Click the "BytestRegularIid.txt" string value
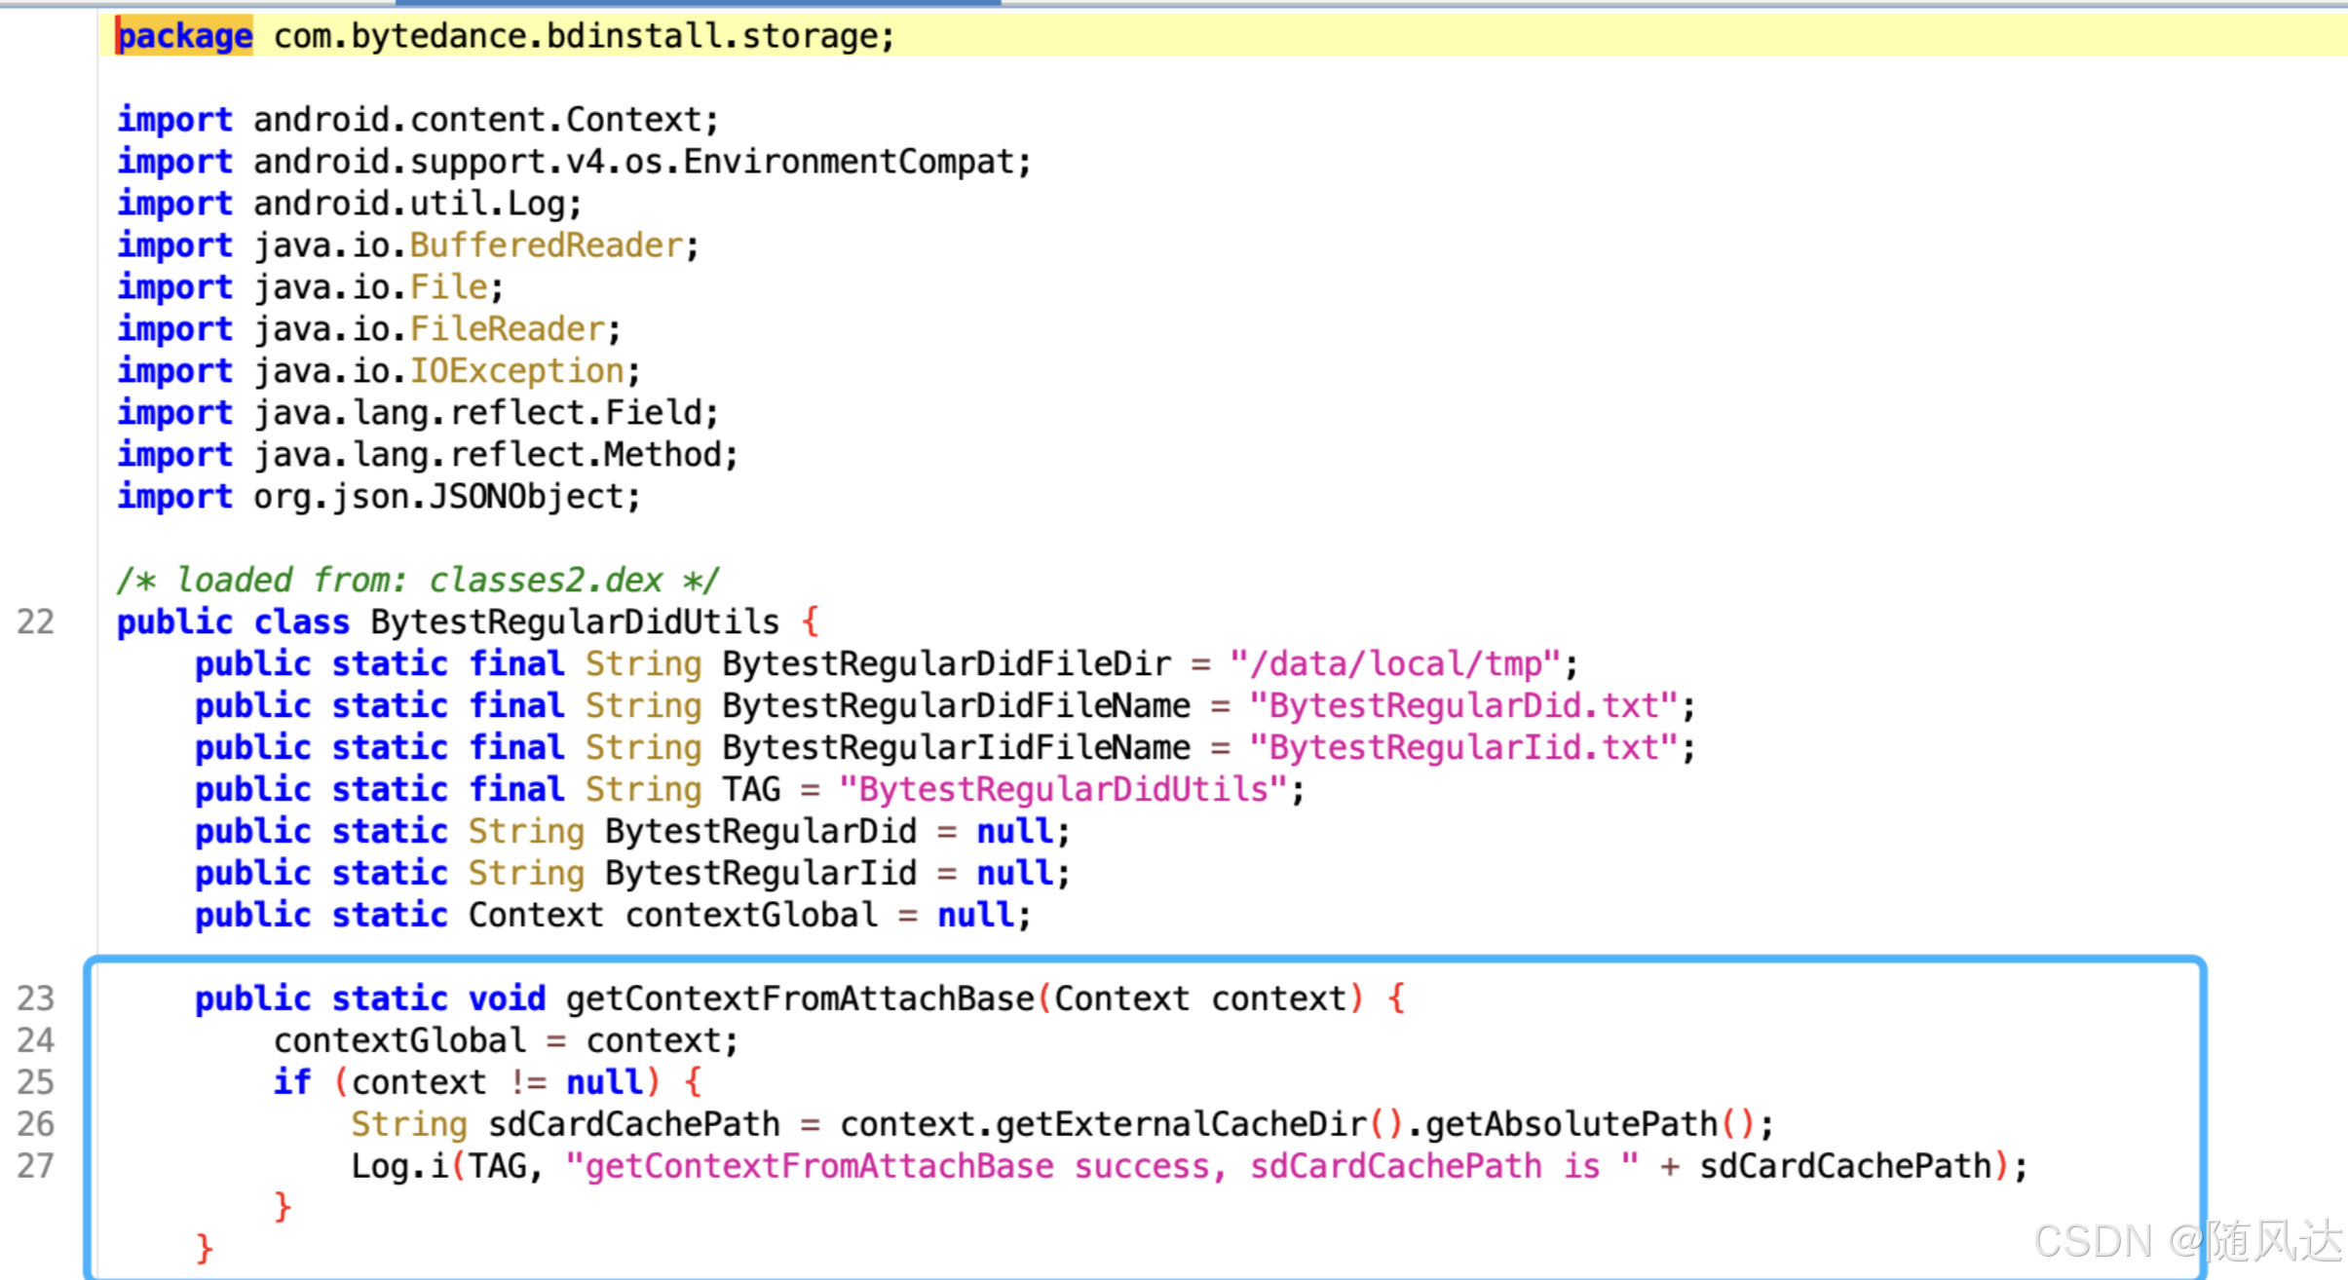Image resolution: width=2348 pixels, height=1280 pixels. 1463,748
